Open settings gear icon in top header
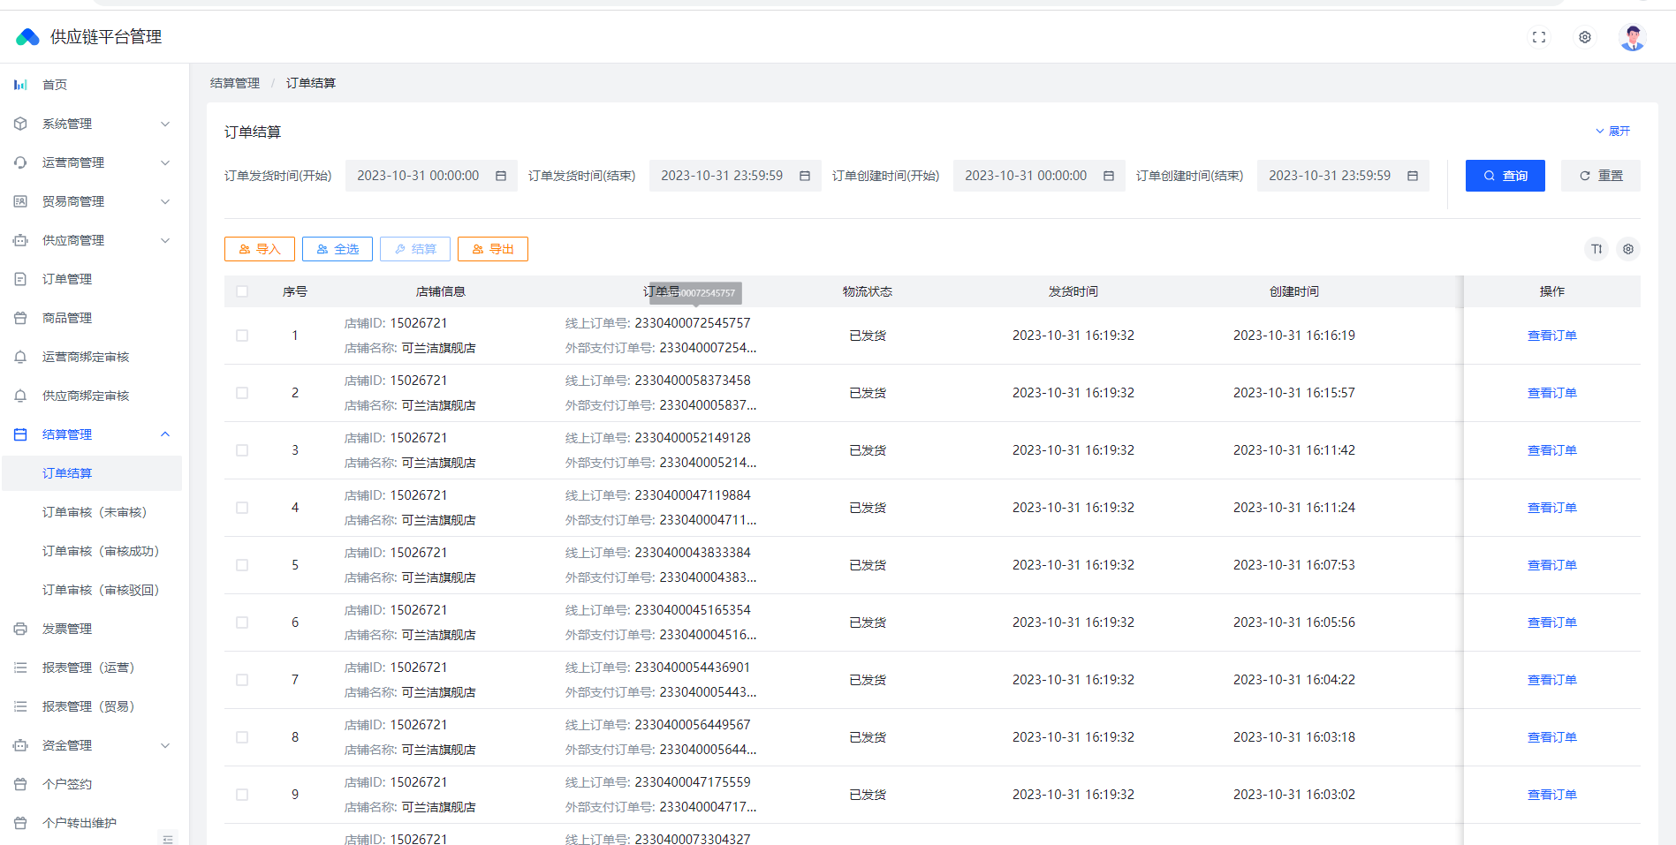 (1585, 37)
